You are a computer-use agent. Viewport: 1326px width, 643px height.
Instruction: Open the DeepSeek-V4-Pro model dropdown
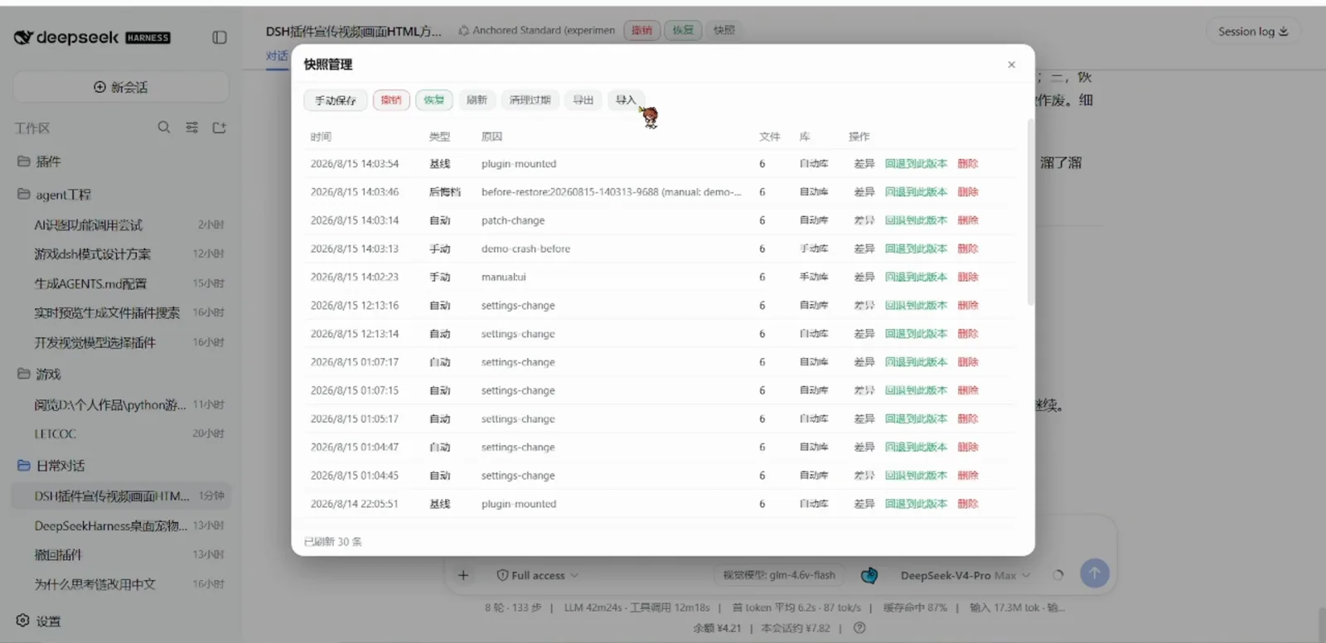click(965, 575)
